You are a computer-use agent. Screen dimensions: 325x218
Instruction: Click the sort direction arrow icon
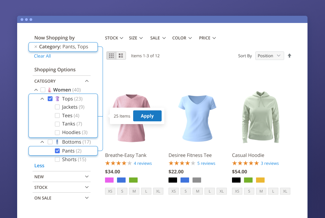[289, 56]
